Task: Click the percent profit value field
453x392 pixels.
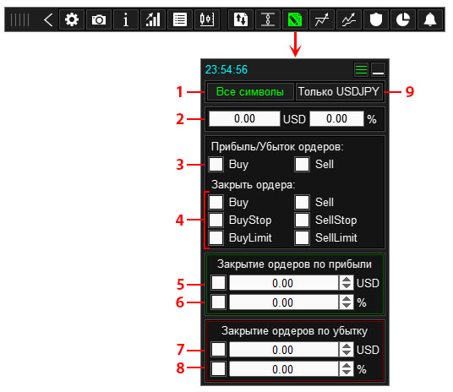Action: tap(336, 119)
